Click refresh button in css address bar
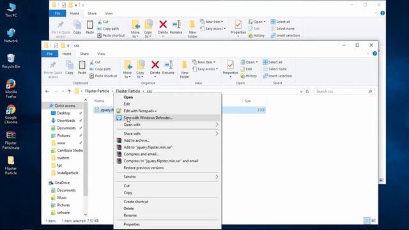This screenshot has width=409, height=230. (307, 91)
